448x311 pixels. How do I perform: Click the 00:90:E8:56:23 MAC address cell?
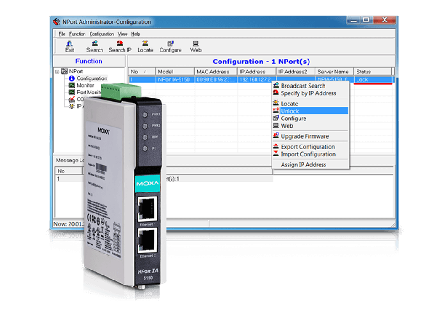pos(216,79)
